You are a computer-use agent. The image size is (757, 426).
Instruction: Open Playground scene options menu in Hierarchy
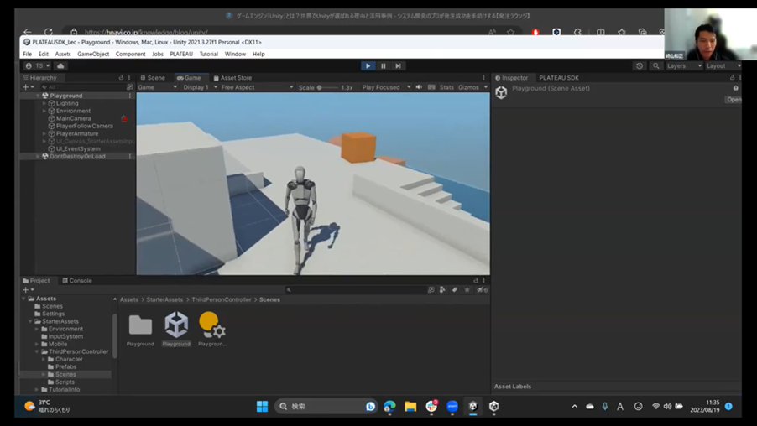tap(130, 96)
